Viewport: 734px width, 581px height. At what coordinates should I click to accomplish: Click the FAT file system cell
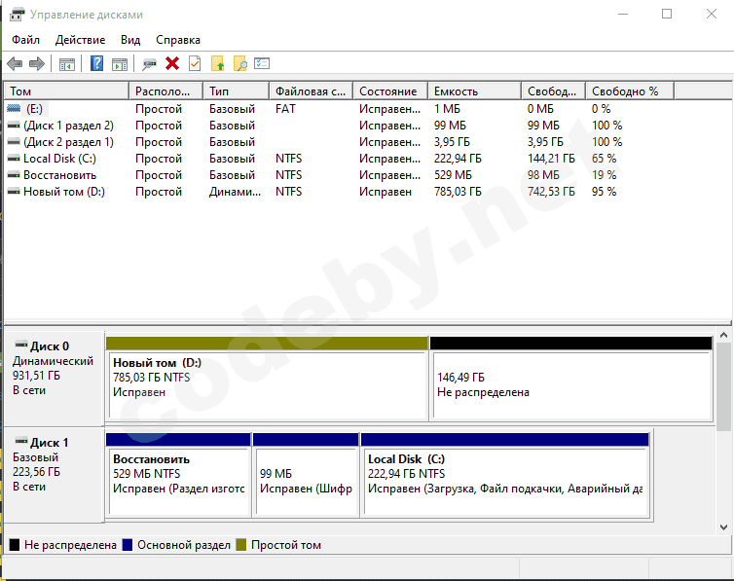tap(285, 109)
